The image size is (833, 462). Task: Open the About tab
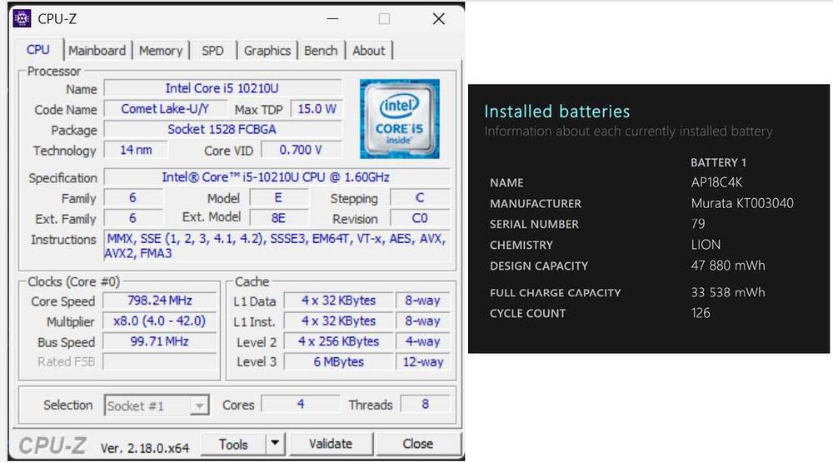(x=369, y=51)
